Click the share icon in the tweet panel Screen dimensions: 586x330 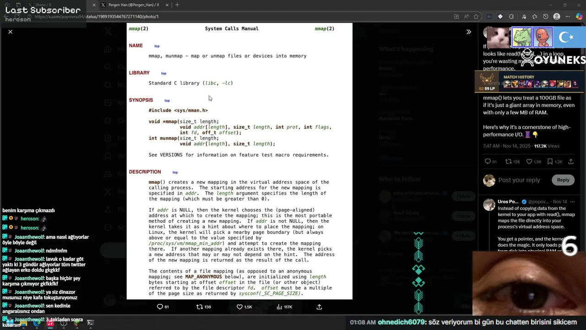(570, 161)
